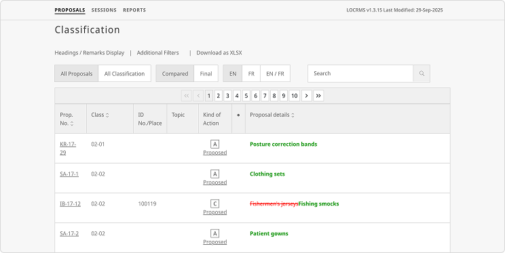
Task: Go to page 3
Action: point(227,96)
